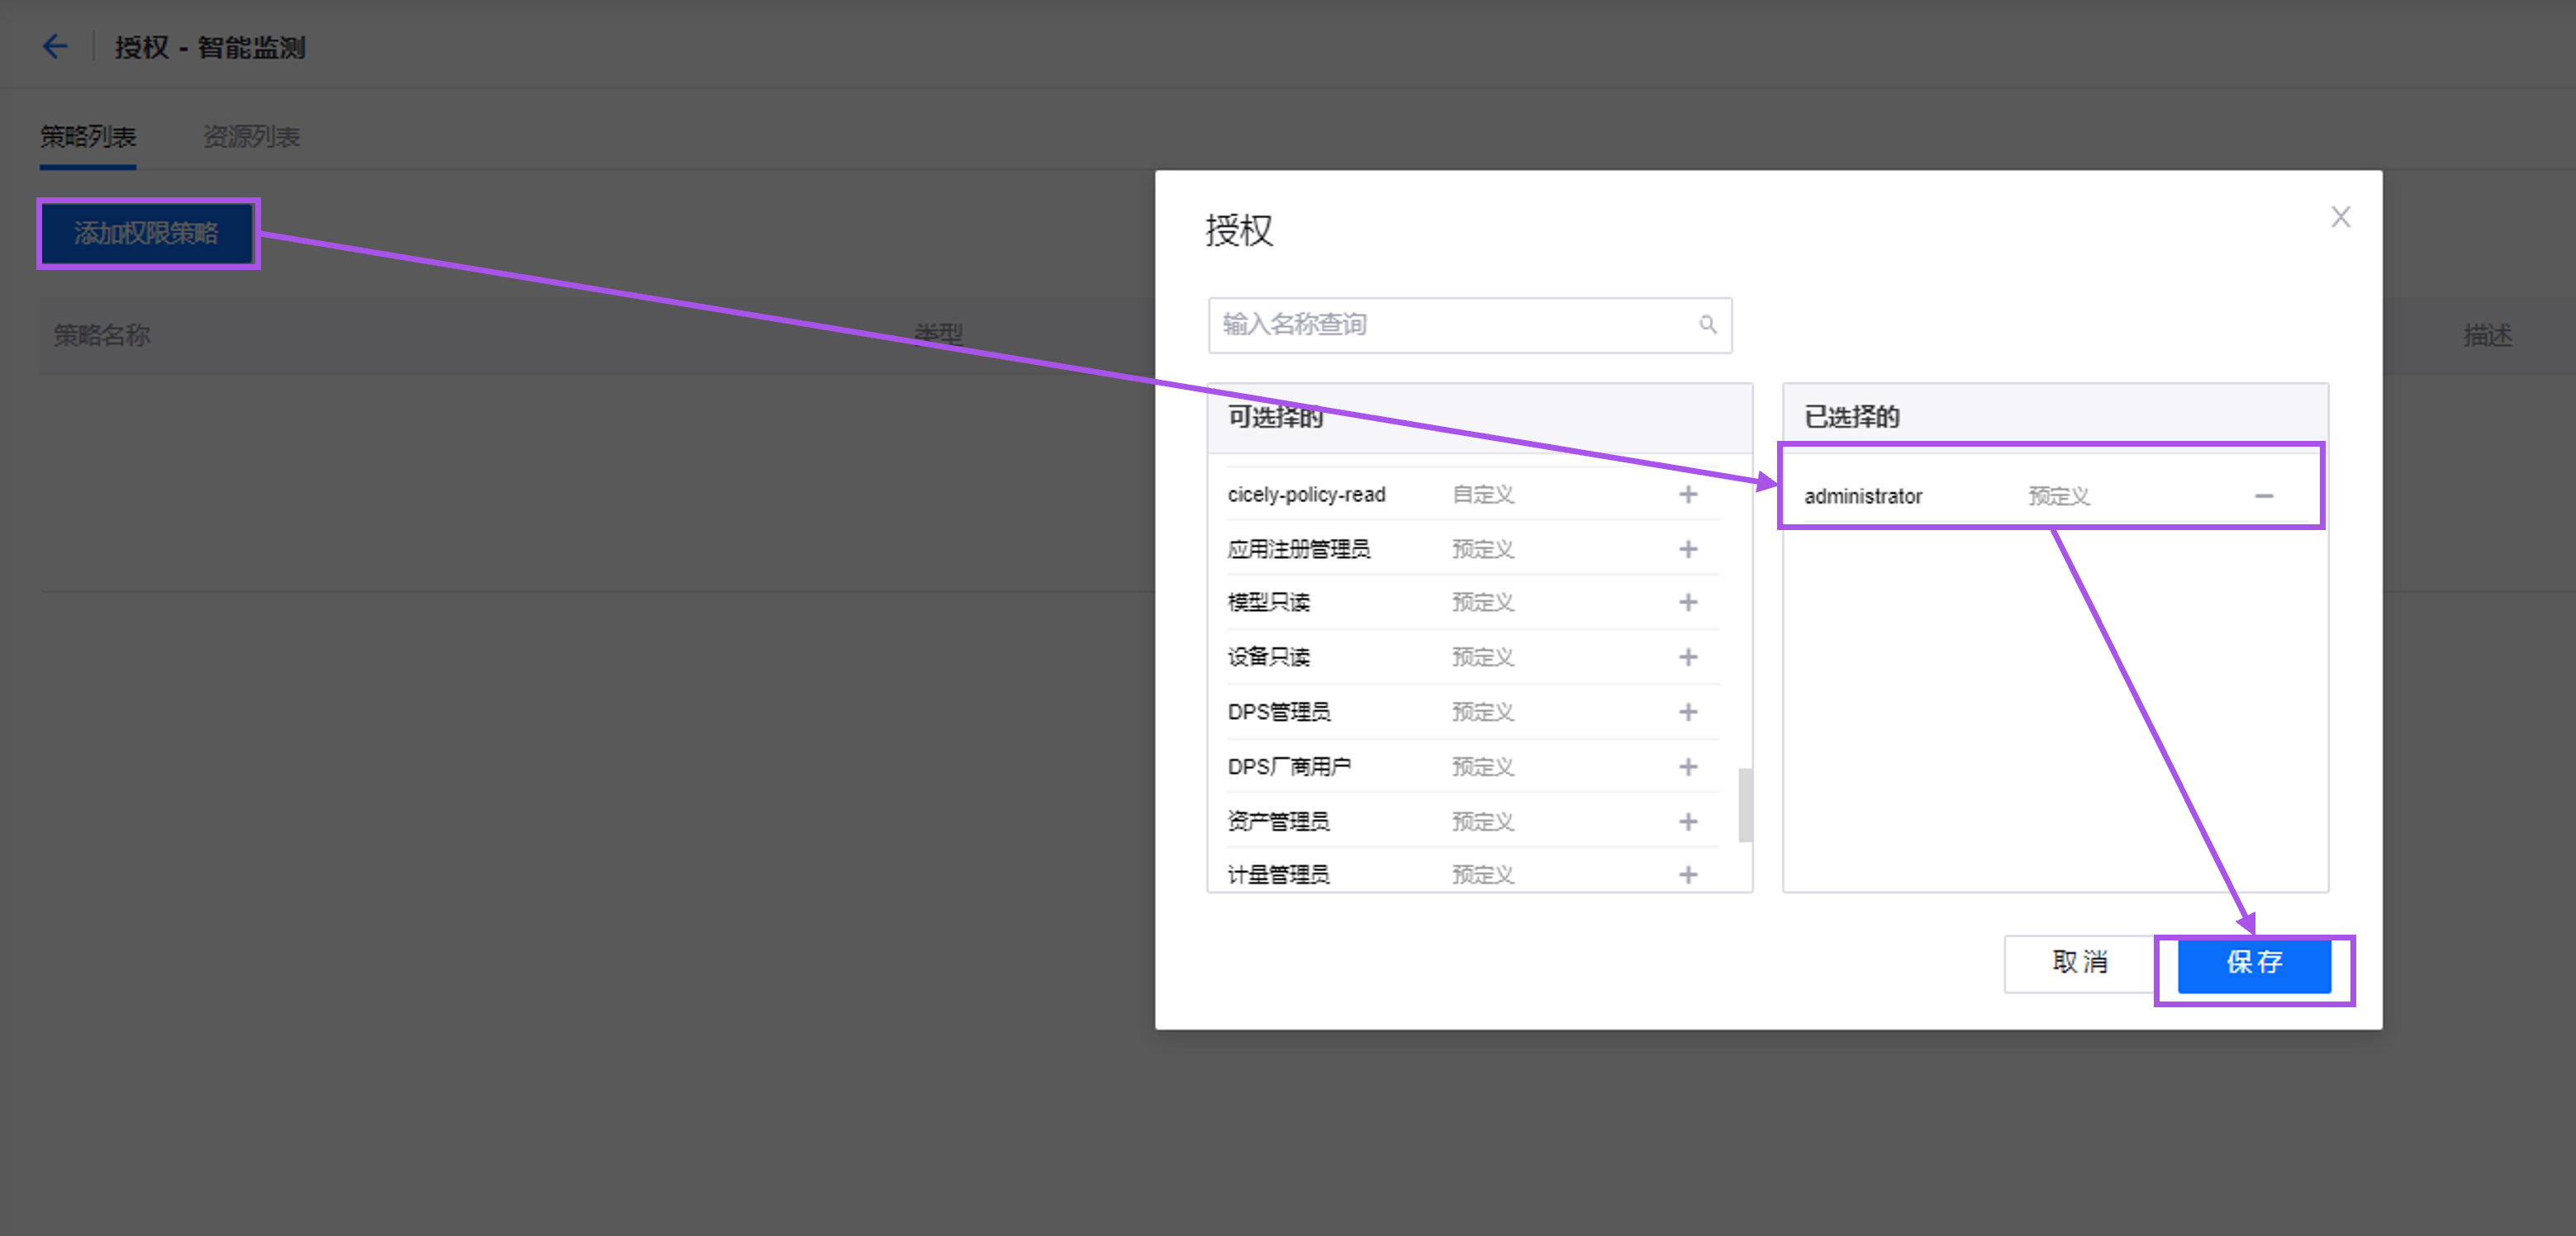Switch to 策略列表 tab
This screenshot has width=2576, height=1236.
point(88,137)
